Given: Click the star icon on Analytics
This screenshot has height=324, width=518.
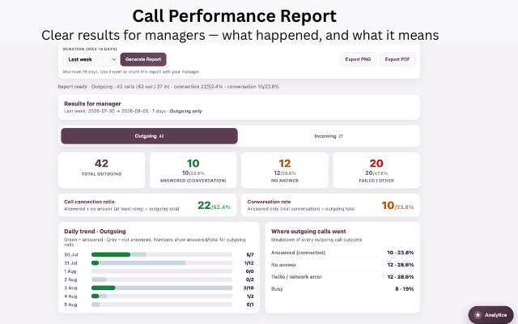Looking at the screenshot, I should point(478,315).
